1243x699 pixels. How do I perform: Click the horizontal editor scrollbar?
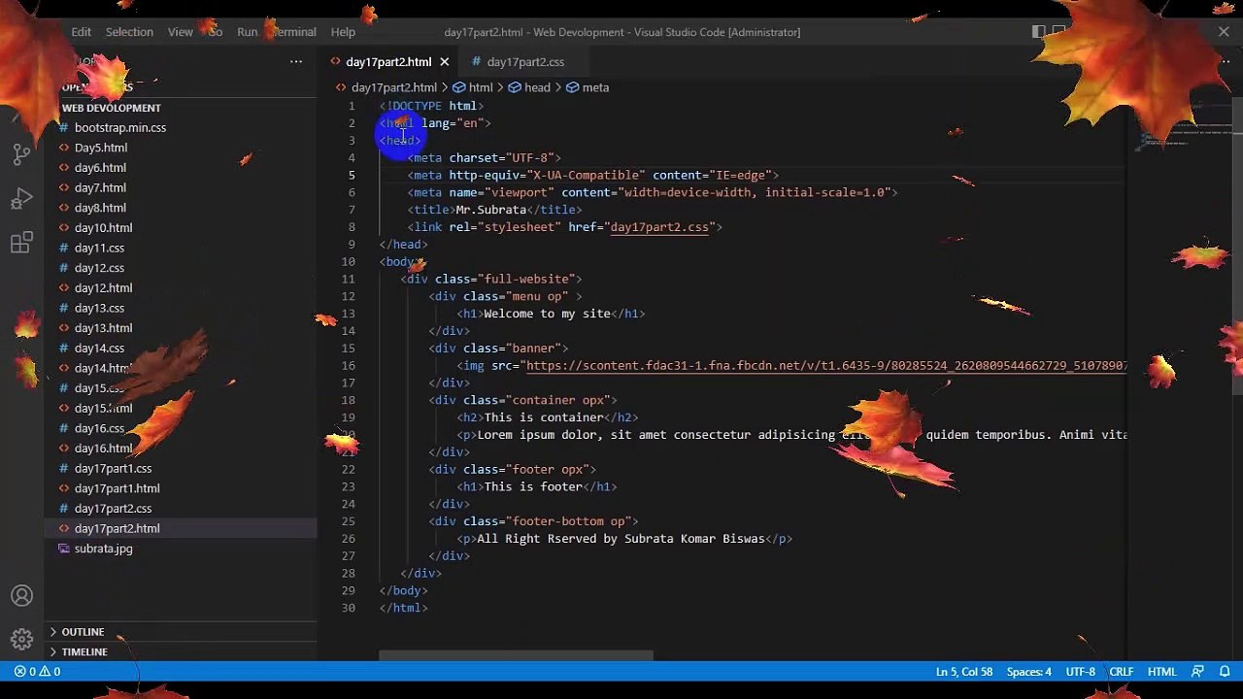click(x=516, y=656)
